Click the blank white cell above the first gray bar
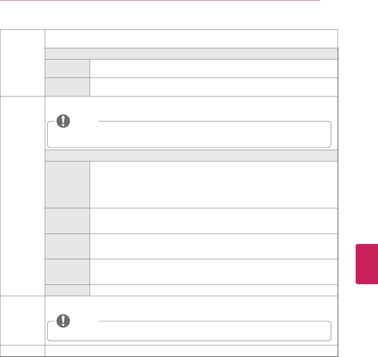Viewport: 378px width, 357px height. click(x=191, y=39)
